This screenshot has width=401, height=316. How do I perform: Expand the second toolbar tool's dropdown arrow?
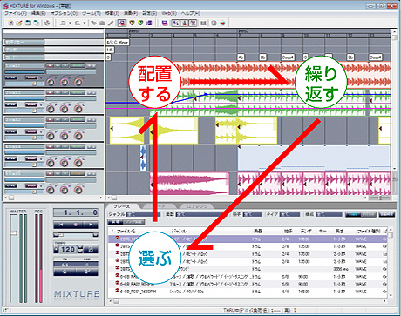tap(85, 23)
